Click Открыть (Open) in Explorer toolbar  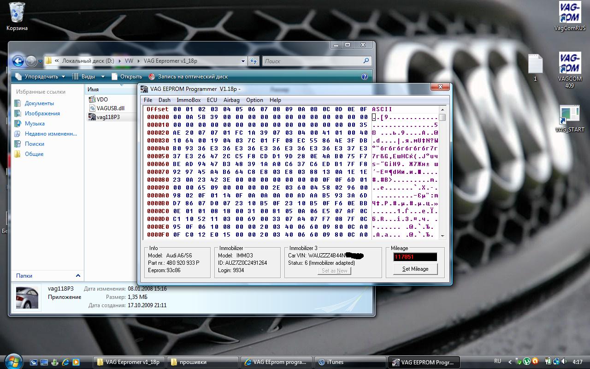pos(126,77)
